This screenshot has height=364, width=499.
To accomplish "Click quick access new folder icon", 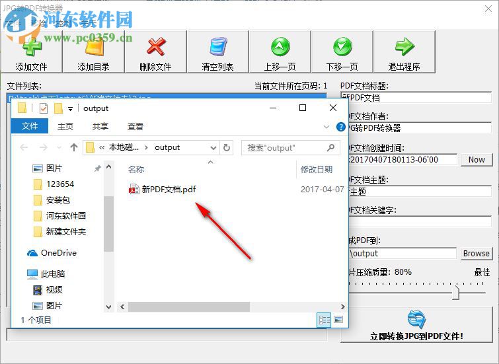I will click(58, 108).
